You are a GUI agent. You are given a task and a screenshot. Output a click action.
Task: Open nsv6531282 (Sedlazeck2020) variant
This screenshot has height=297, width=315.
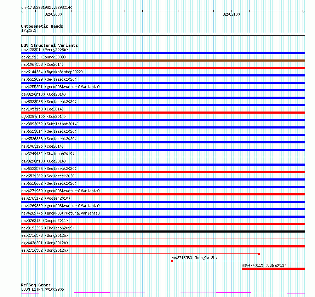[49, 176]
